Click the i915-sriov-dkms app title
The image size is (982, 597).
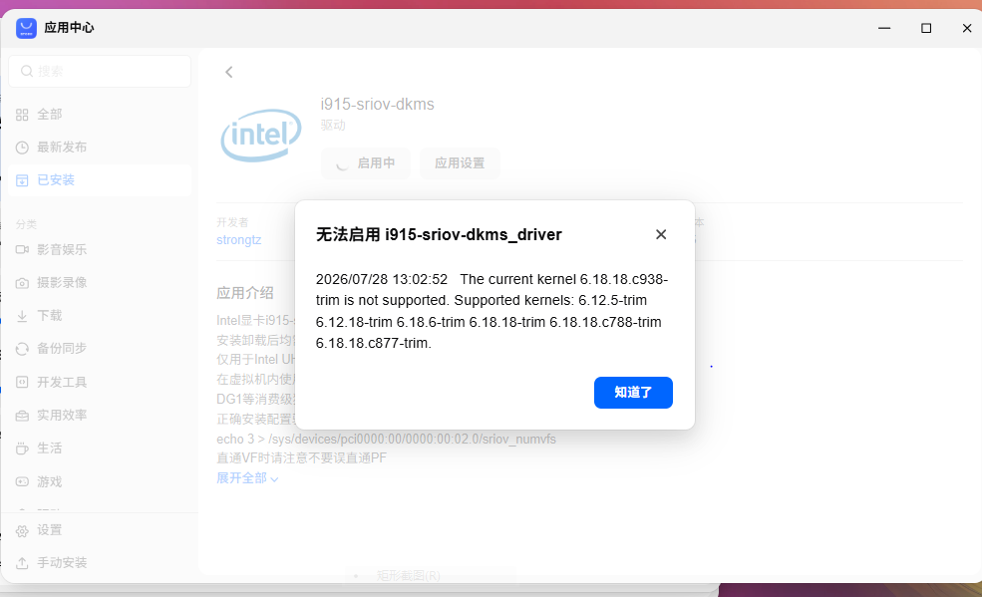coord(377,105)
